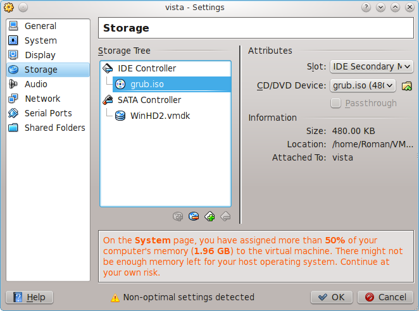419x311 pixels.
Task: Open the Serial Ports settings page
Action: [48, 113]
